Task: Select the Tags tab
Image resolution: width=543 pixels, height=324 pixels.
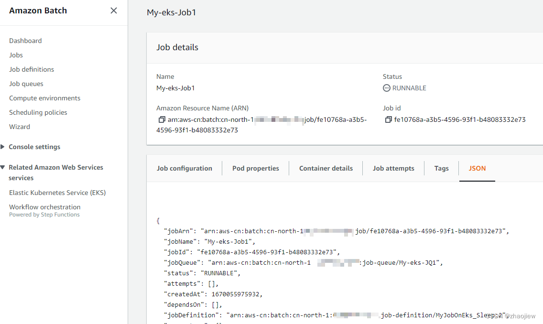Action: (x=442, y=168)
